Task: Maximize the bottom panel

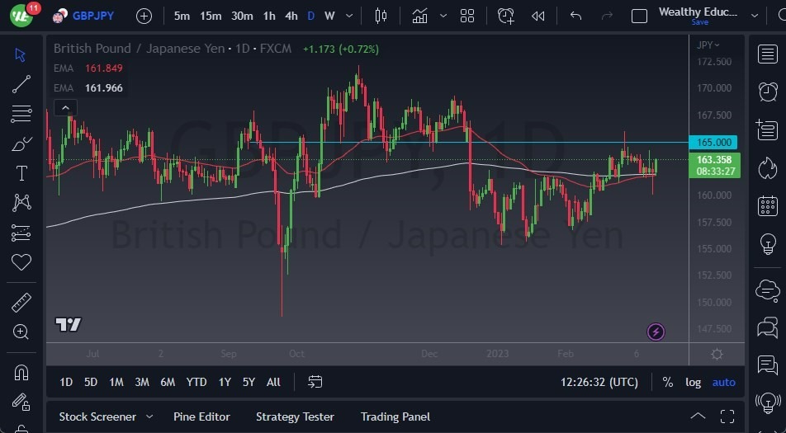Action: point(727,416)
